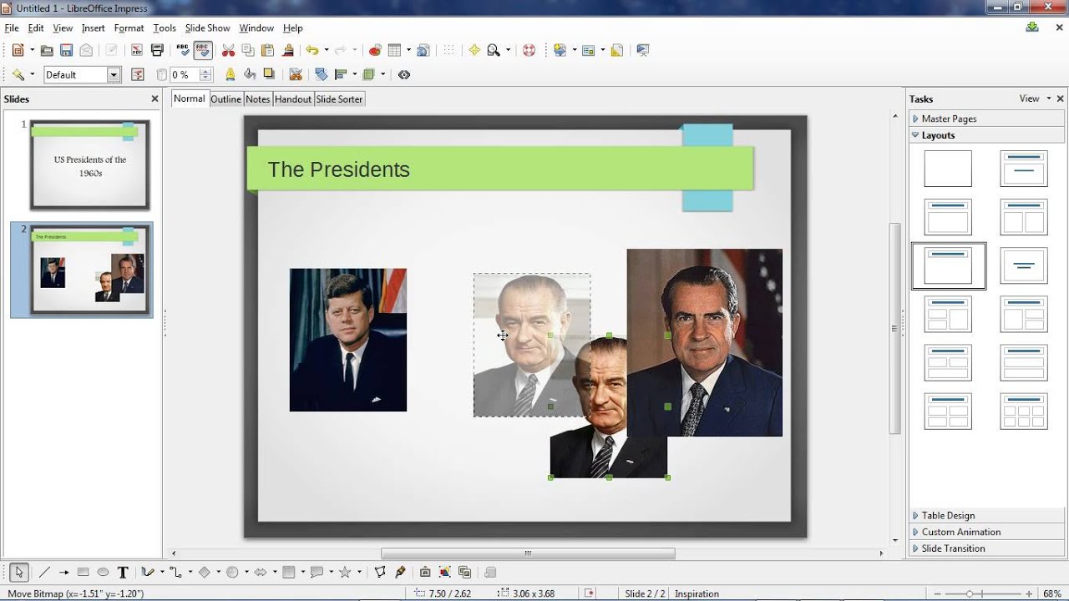Choose the Blank Slide layout
Viewport: 1069px width, 601px height.
coord(948,169)
